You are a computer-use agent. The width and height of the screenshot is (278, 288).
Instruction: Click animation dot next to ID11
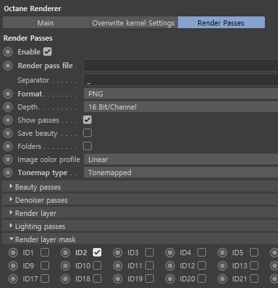pyautogui.click(x=118, y=266)
